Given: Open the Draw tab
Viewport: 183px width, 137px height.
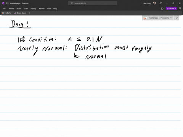Looking at the screenshot, I should [x=26, y=9].
